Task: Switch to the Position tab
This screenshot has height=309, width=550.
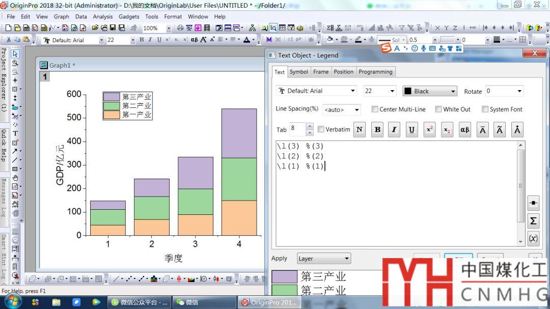Action: [343, 72]
